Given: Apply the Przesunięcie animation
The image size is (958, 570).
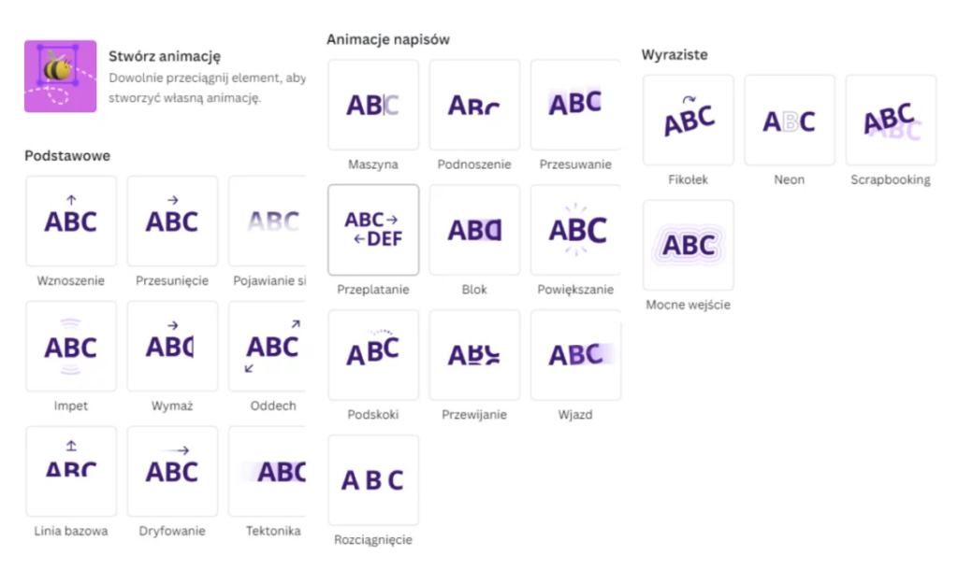Looking at the screenshot, I should point(172,221).
